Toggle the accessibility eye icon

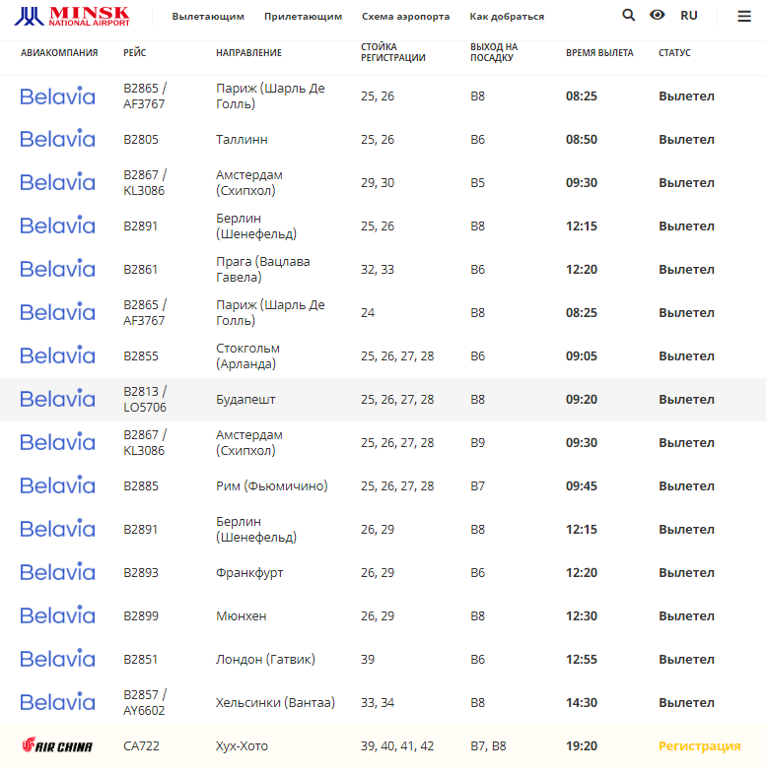(x=658, y=16)
